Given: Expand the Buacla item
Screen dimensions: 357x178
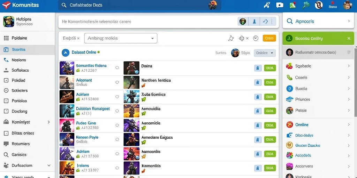Looking at the screenshot, I should (349, 89).
